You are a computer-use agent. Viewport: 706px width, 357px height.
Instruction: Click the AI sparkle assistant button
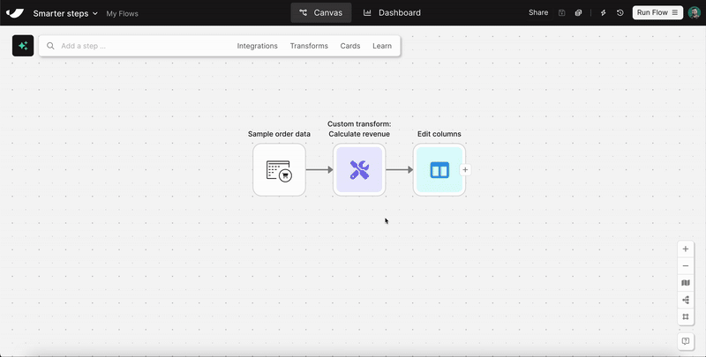[x=23, y=46]
